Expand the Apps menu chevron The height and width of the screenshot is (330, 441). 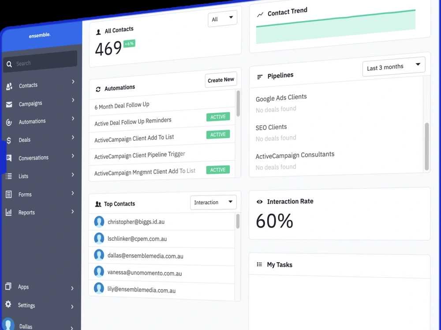click(x=72, y=288)
